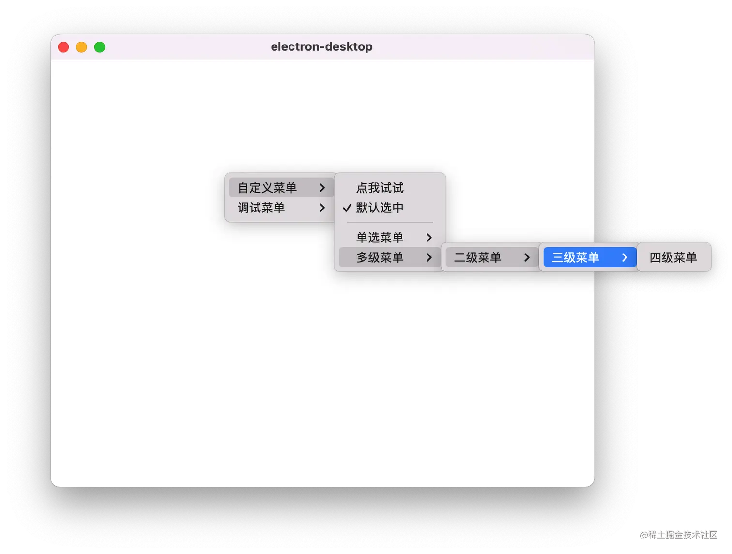
Task: Click the electron-desktop title bar
Action: coord(322,46)
